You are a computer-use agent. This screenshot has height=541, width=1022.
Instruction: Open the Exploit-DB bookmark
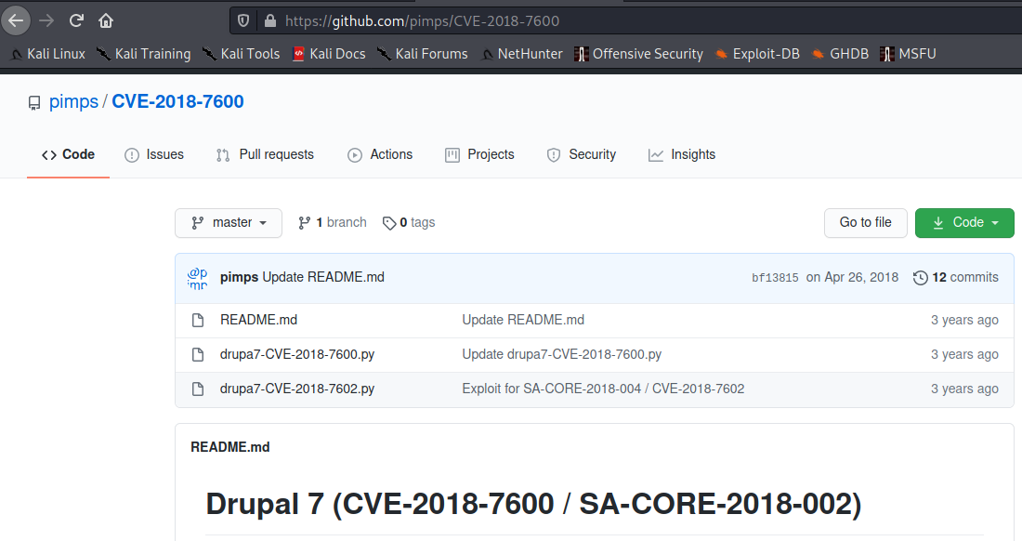(x=756, y=54)
